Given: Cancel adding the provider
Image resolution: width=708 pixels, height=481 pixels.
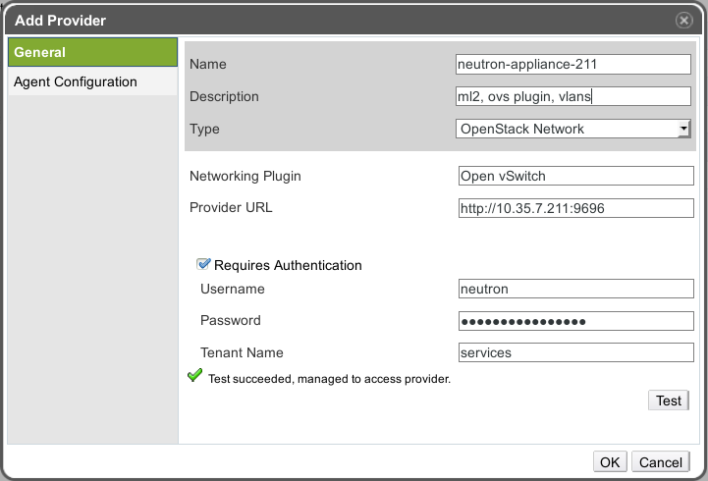Looking at the screenshot, I should pos(660,462).
